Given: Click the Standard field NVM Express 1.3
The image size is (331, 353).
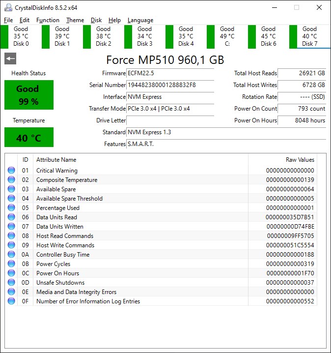Looking at the screenshot, I should click(226, 132).
